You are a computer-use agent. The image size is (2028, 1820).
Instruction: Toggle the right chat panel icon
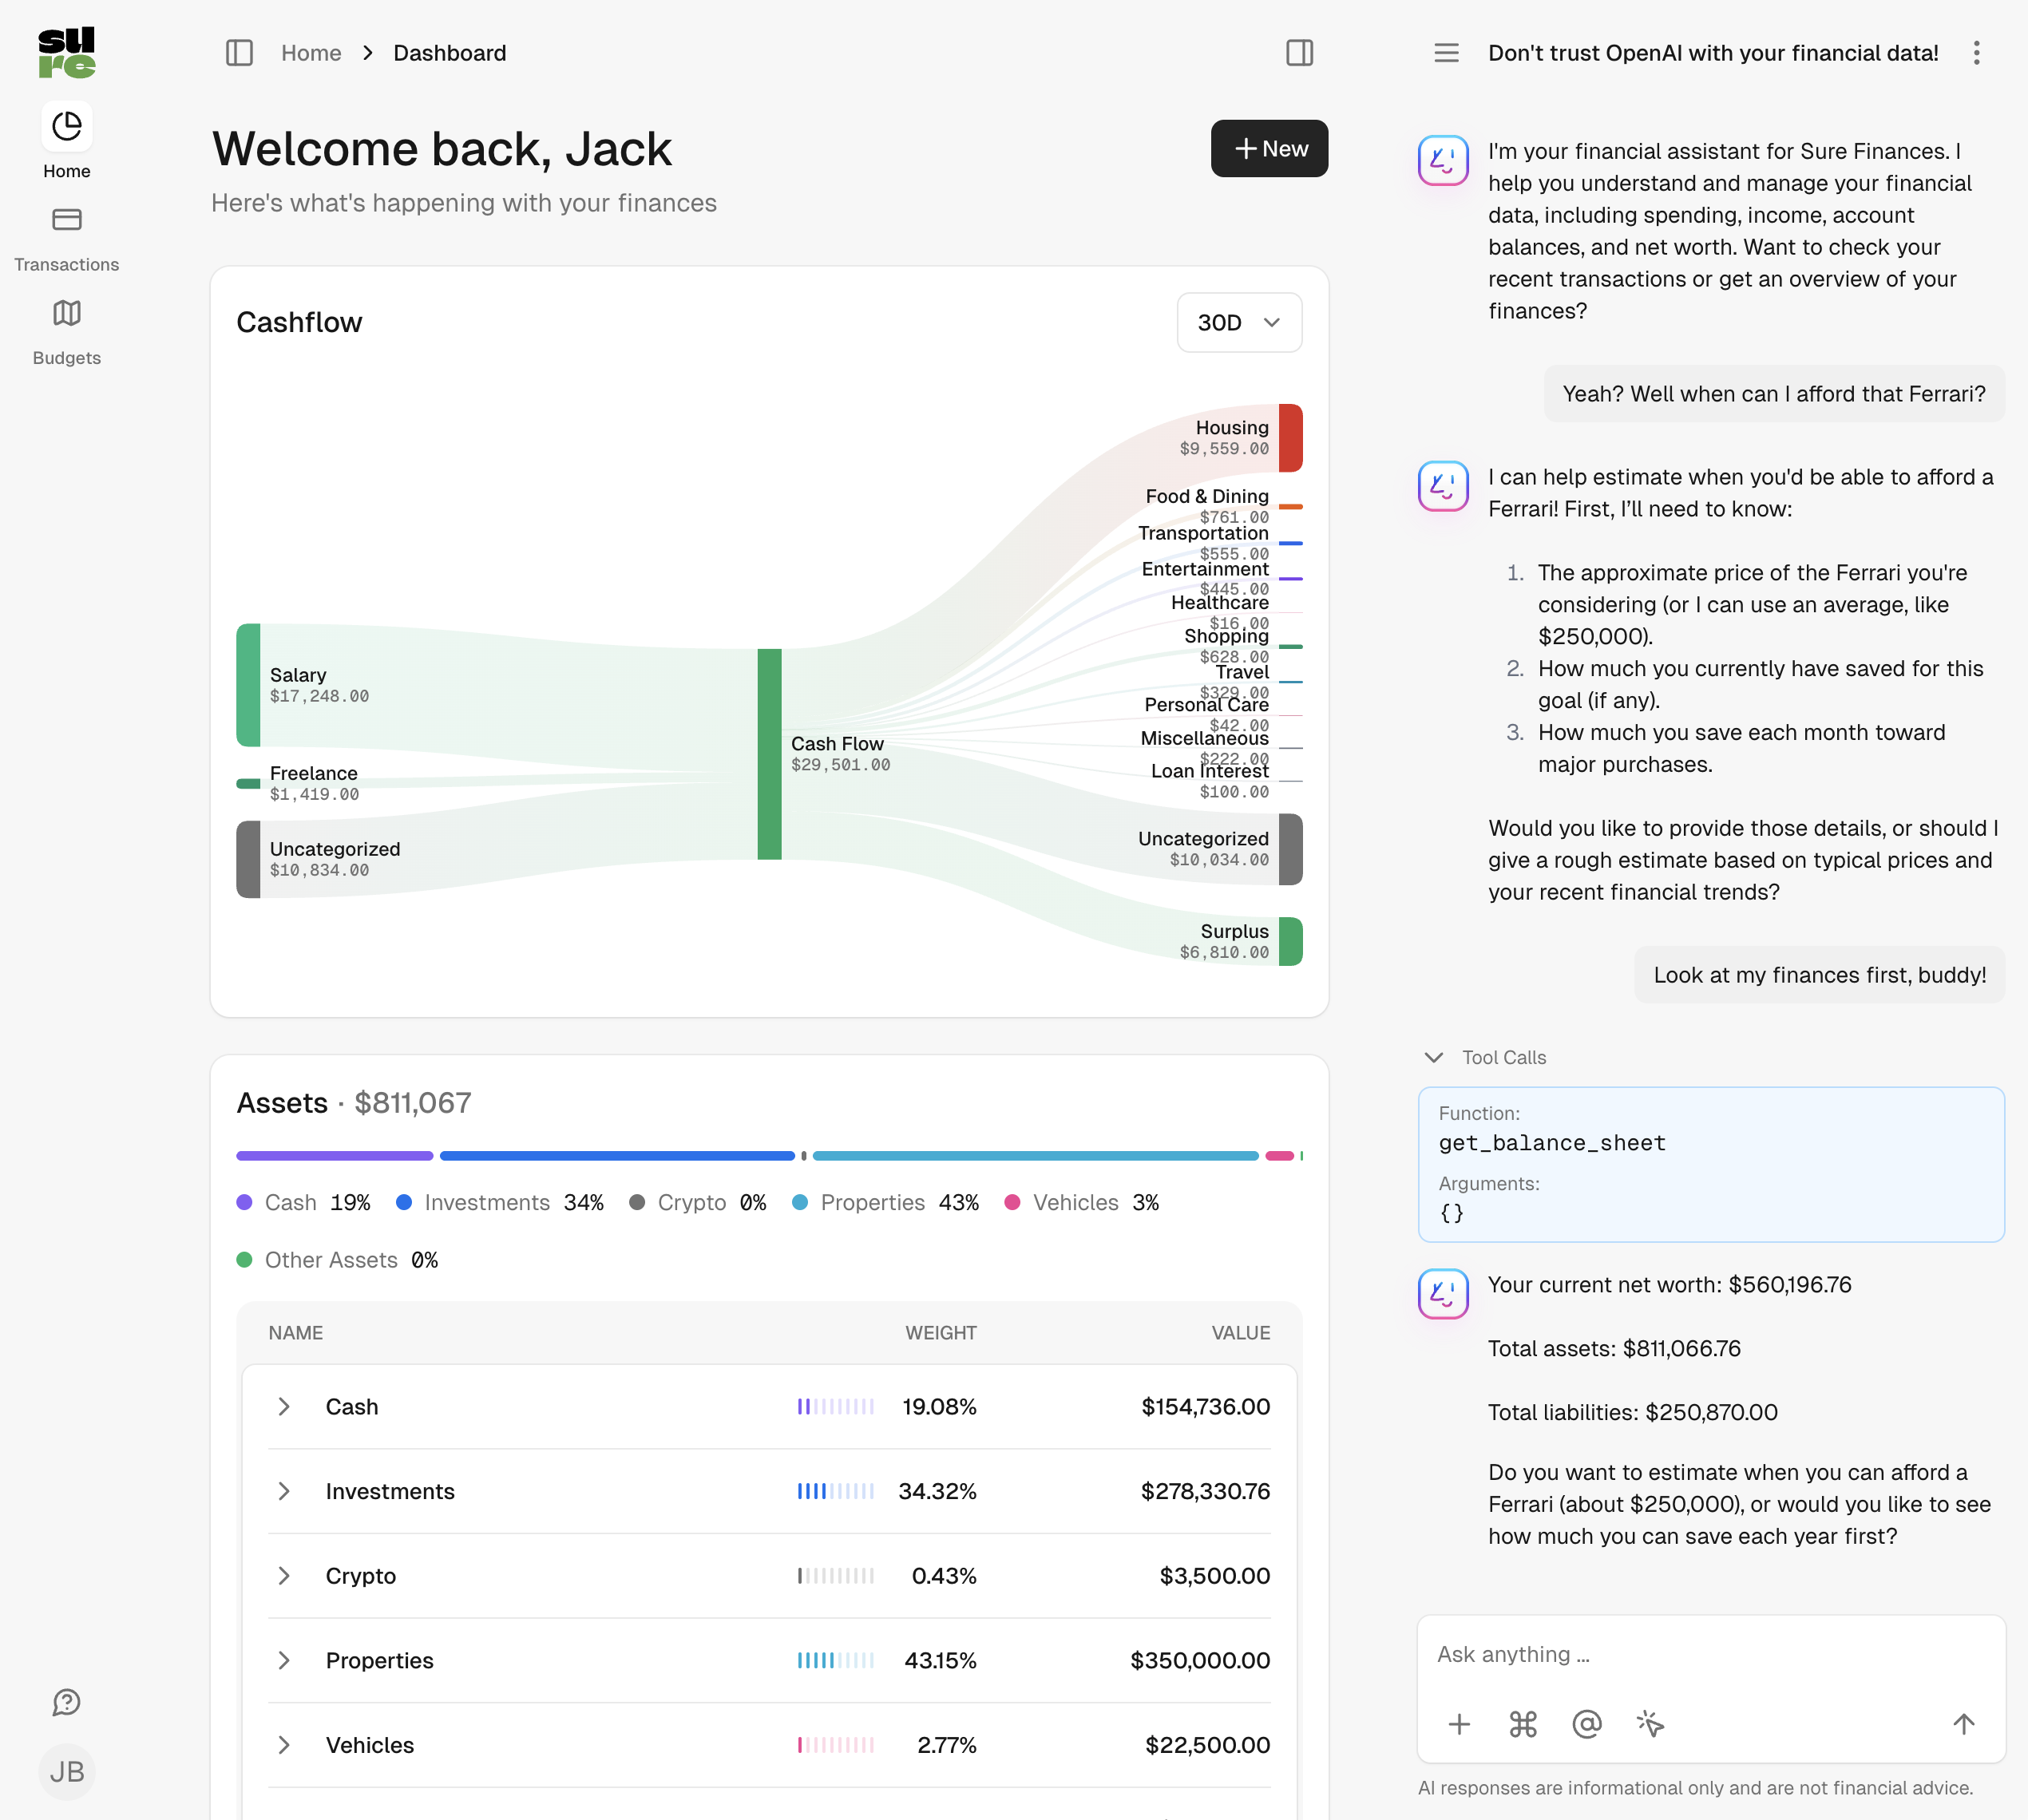pyautogui.click(x=1299, y=53)
